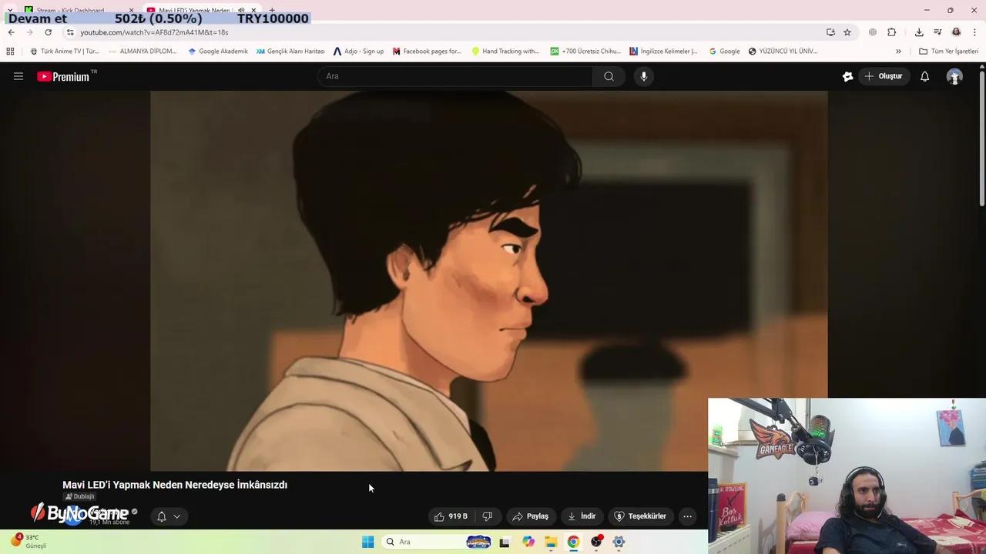This screenshot has width=986, height=554.
Task: Click the Paylaş share button
Action: pos(531,516)
